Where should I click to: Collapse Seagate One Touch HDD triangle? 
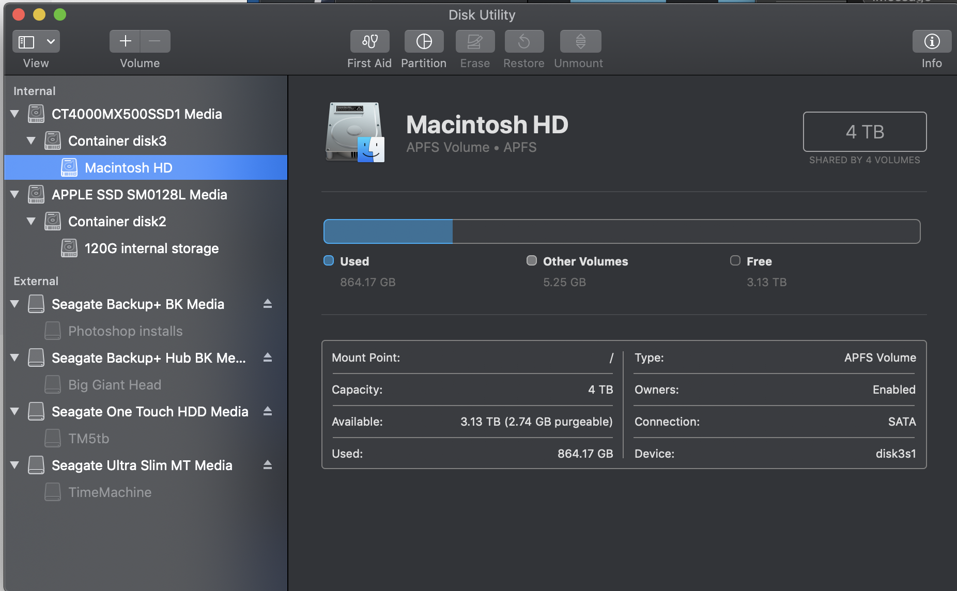pyautogui.click(x=15, y=411)
